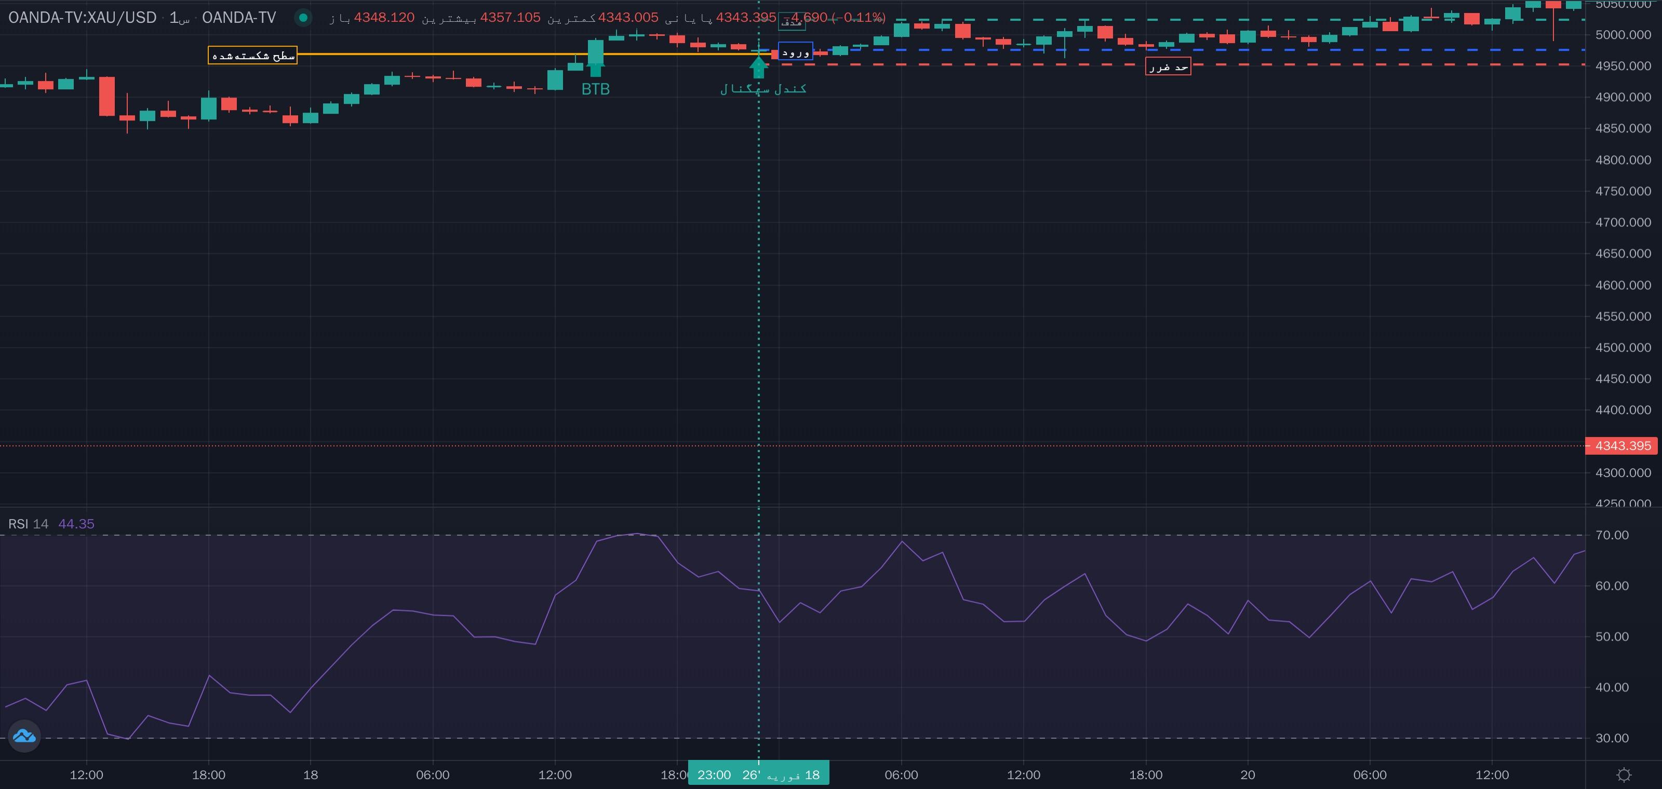The image size is (1662, 789).
Task: Click the 4400.000 price axis label
Action: (1623, 410)
